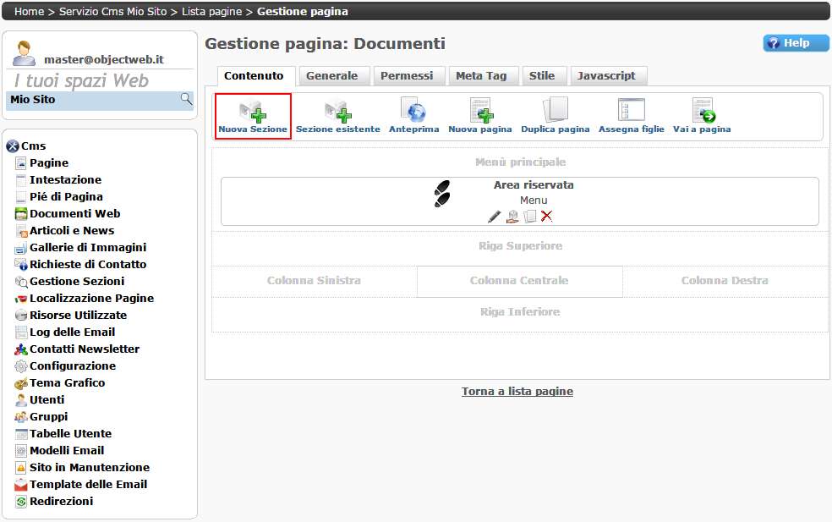Click the Vai a pagina icon
Viewport: 832px width, 522px height.
702,112
